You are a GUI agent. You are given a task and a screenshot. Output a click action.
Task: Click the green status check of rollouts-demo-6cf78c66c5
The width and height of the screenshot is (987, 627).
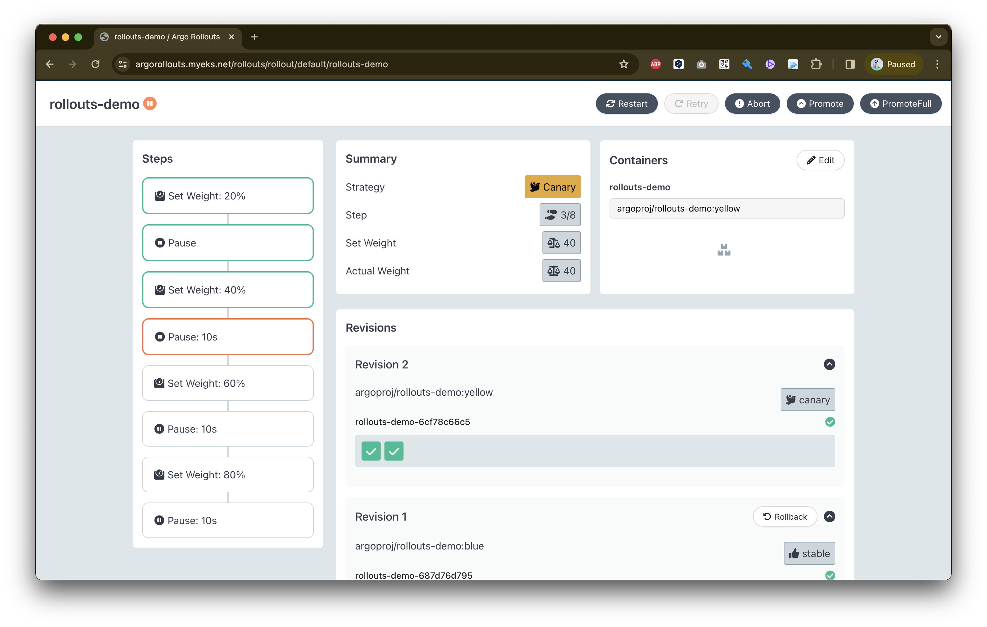pyautogui.click(x=830, y=422)
